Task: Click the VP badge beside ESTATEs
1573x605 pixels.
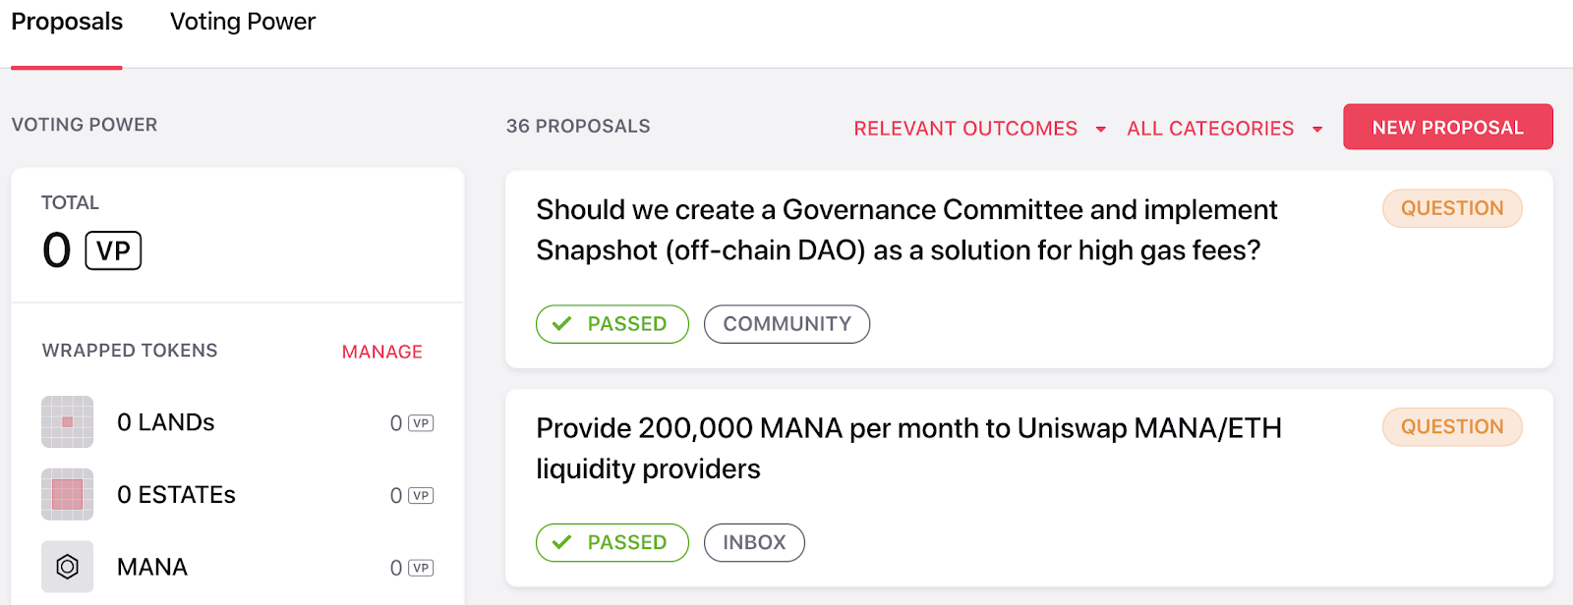Action: click(x=421, y=496)
